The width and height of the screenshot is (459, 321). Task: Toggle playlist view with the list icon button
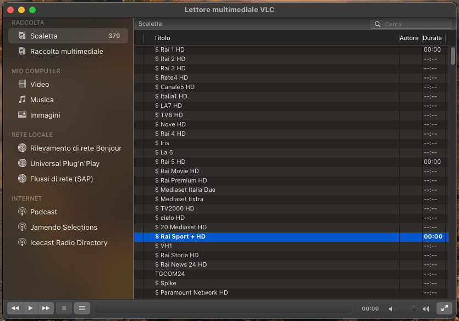point(82,308)
